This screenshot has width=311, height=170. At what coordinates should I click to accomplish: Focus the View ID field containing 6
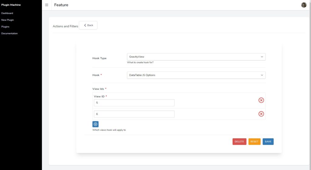point(134,114)
